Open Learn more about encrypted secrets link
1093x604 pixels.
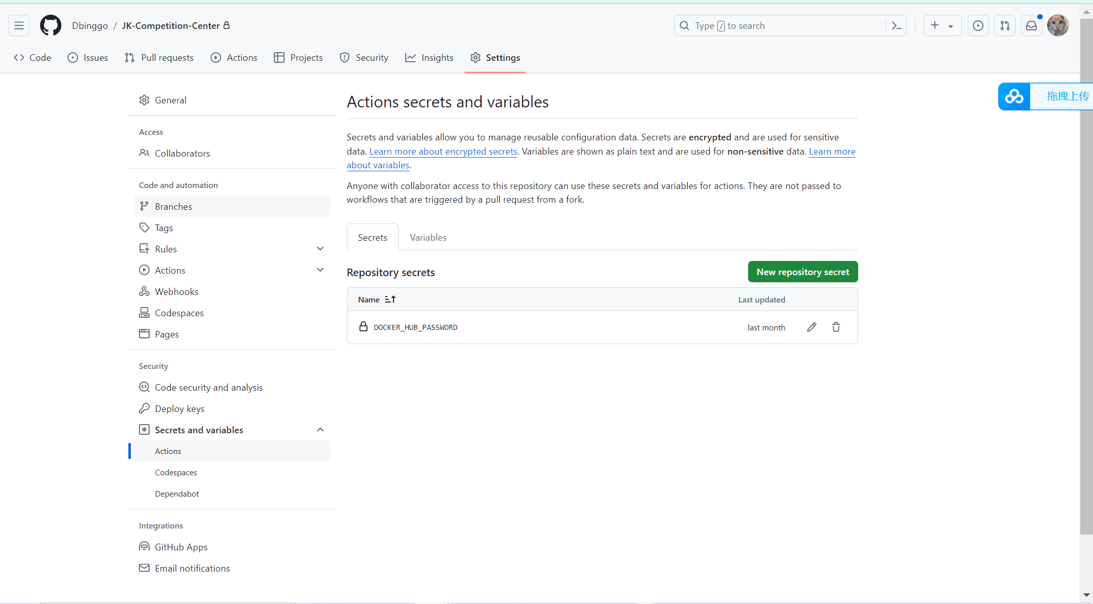pos(443,151)
